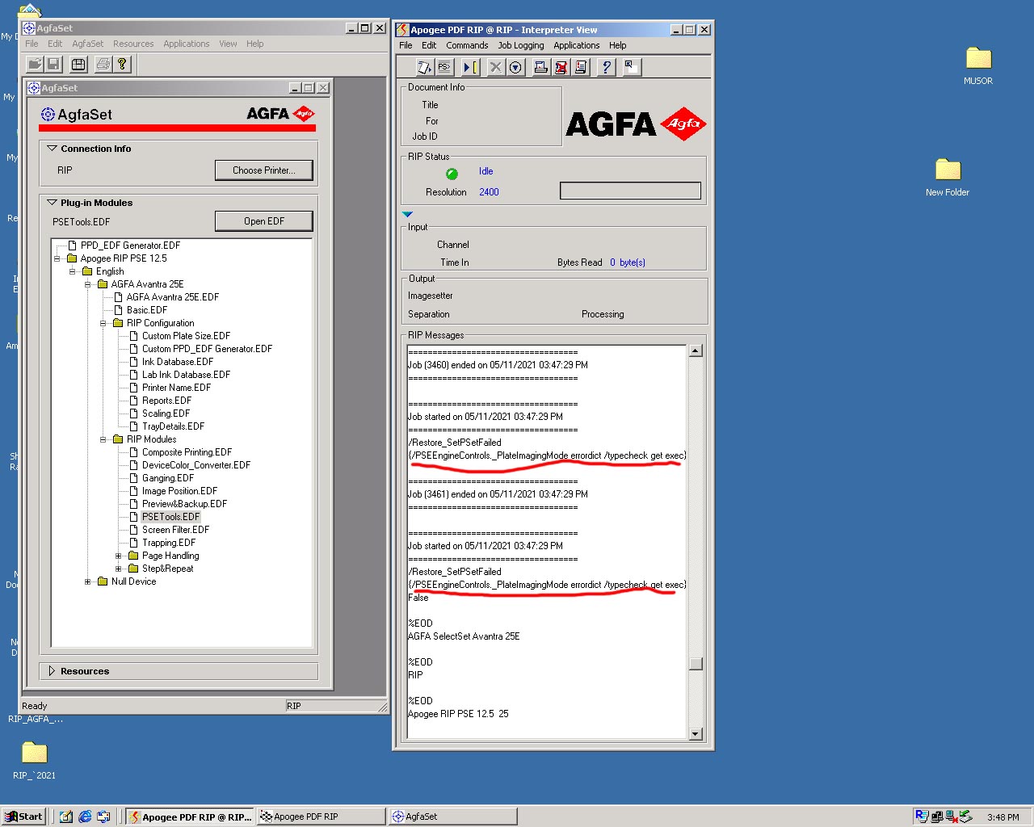Click the printer icon in AgfaSet toolbar
The width and height of the screenshot is (1034, 827).
coord(103,64)
